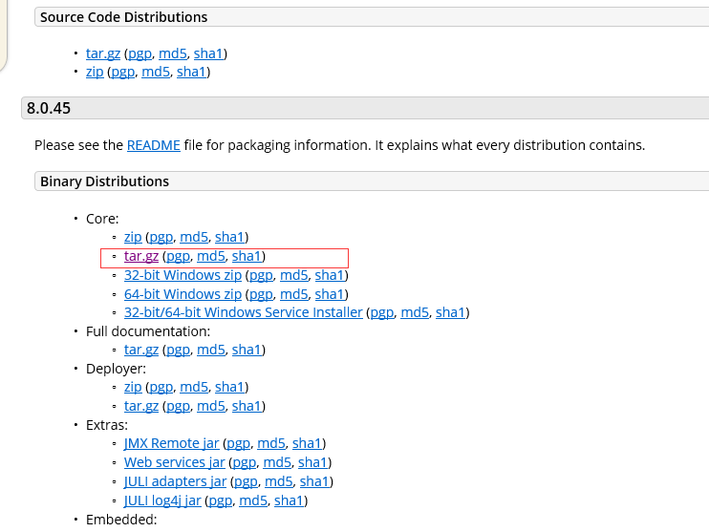
Task: Download Source Code tar.gz distribution
Action: point(103,53)
